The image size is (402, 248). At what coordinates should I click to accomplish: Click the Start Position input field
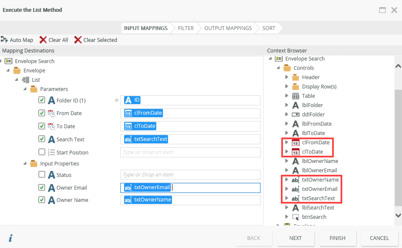(190, 152)
